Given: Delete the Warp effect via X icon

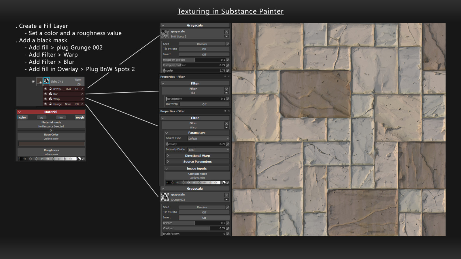Looking at the screenshot, I should (x=82, y=99).
